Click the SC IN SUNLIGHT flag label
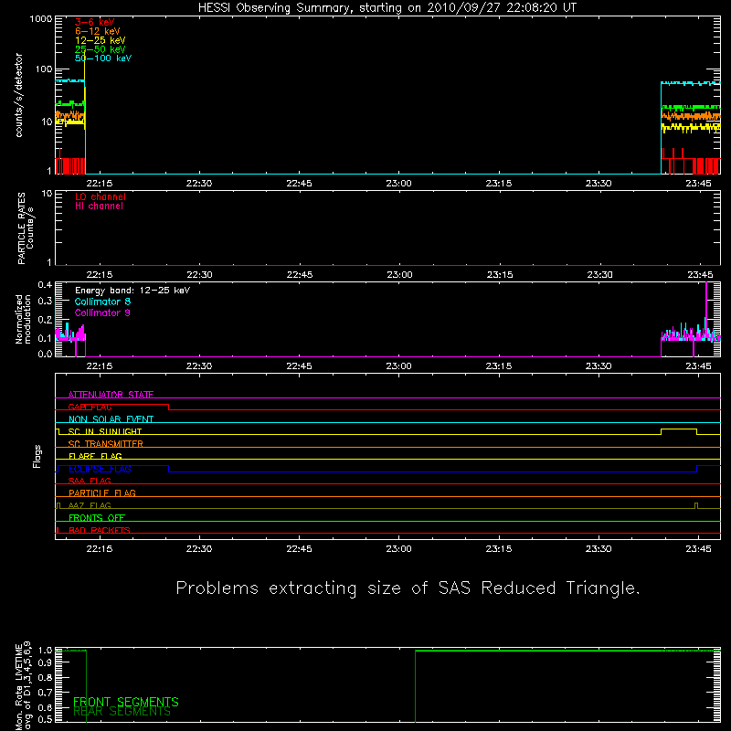 [x=105, y=431]
